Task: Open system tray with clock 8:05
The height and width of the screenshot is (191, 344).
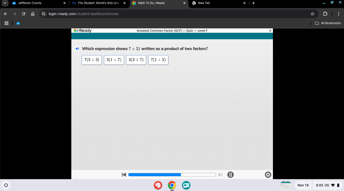Action: (328, 185)
